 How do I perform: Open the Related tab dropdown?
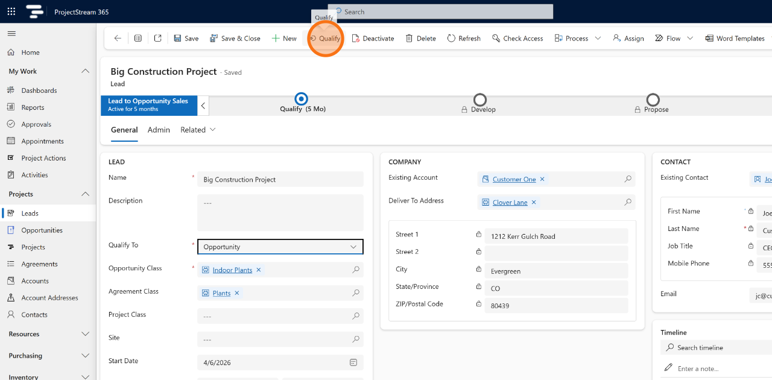pyautogui.click(x=198, y=130)
